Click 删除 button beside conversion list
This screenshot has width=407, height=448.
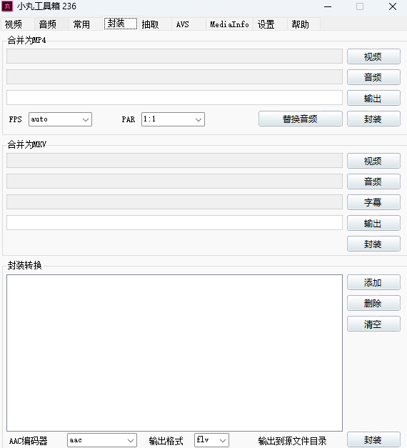pos(373,303)
